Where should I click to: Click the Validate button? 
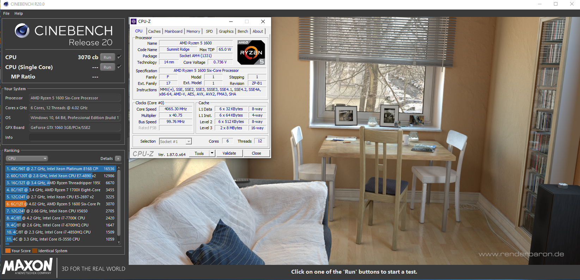pos(229,153)
